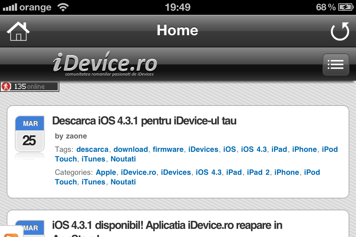Open the Apple category link
The height and width of the screenshot is (237, 356).
coord(106,172)
